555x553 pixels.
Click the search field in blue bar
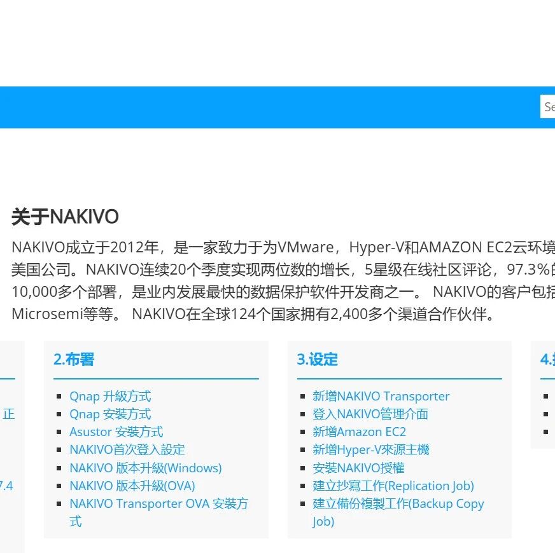pos(547,106)
